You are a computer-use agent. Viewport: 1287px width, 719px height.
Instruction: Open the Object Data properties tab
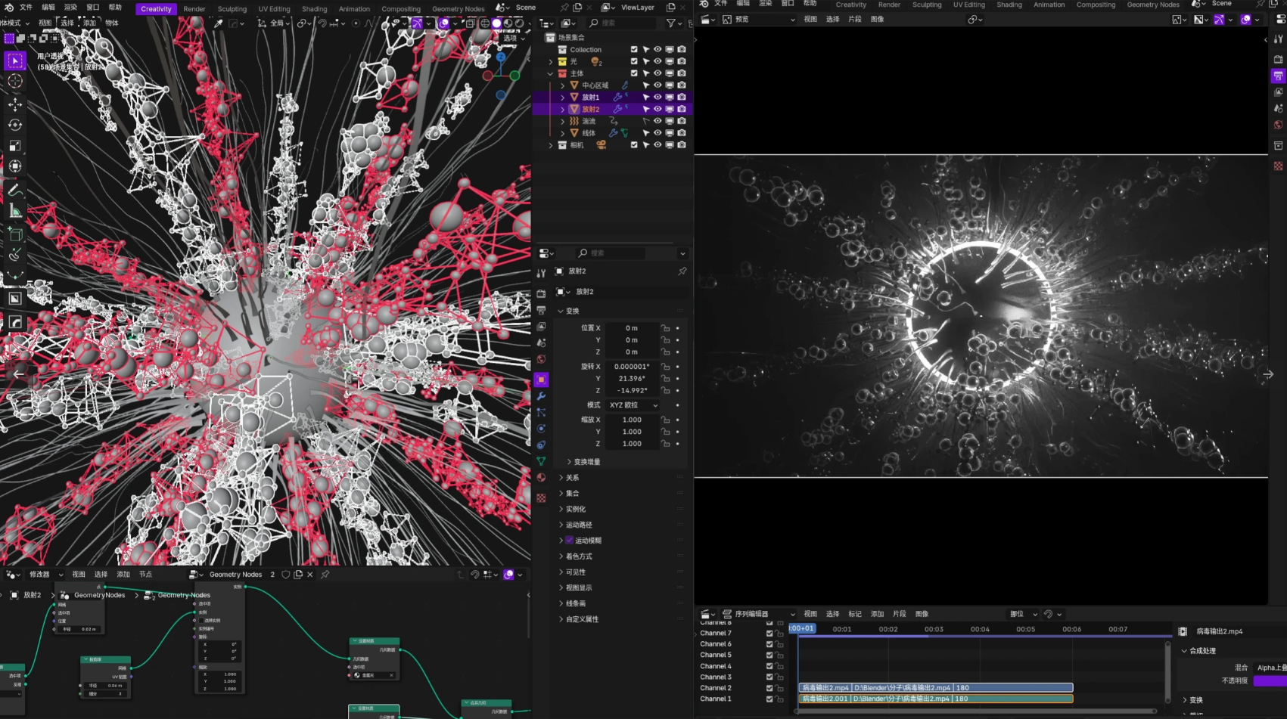(541, 461)
